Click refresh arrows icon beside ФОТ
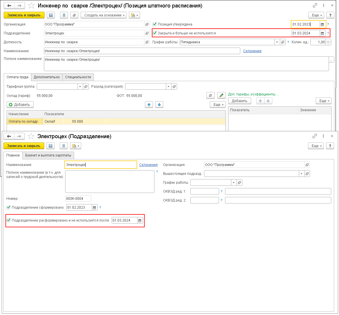 [210, 95]
